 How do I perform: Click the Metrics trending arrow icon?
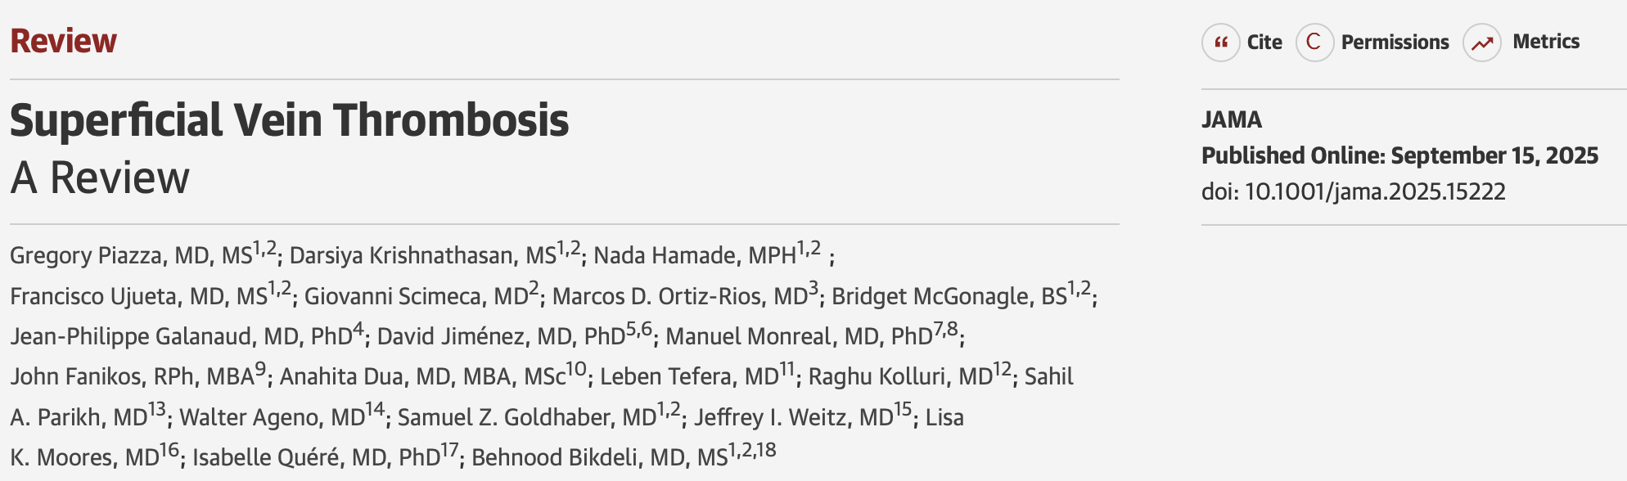[x=1482, y=43]
